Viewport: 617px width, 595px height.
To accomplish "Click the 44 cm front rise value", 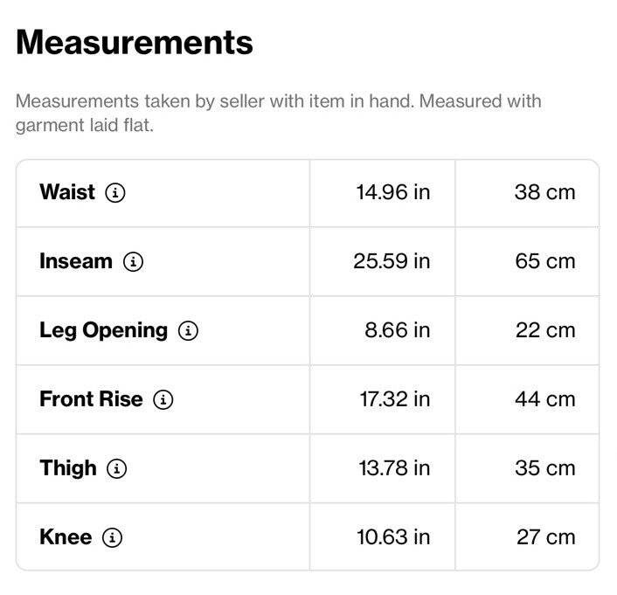I will (x=545, y=399).
